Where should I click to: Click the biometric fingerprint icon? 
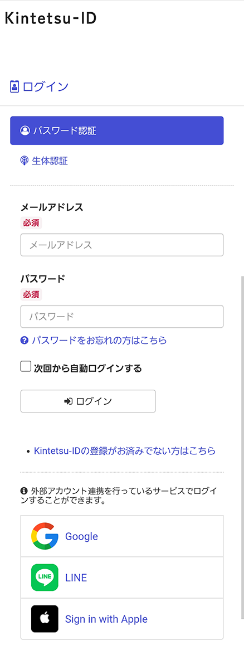(x=25, y=161)
